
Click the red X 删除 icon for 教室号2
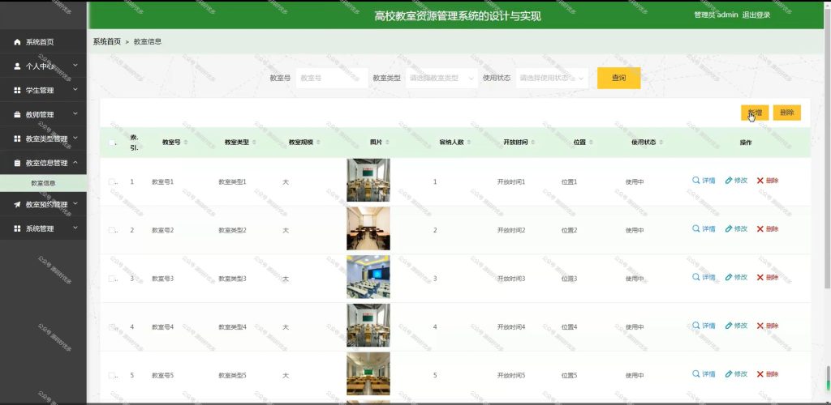click(x=760, y=229)
